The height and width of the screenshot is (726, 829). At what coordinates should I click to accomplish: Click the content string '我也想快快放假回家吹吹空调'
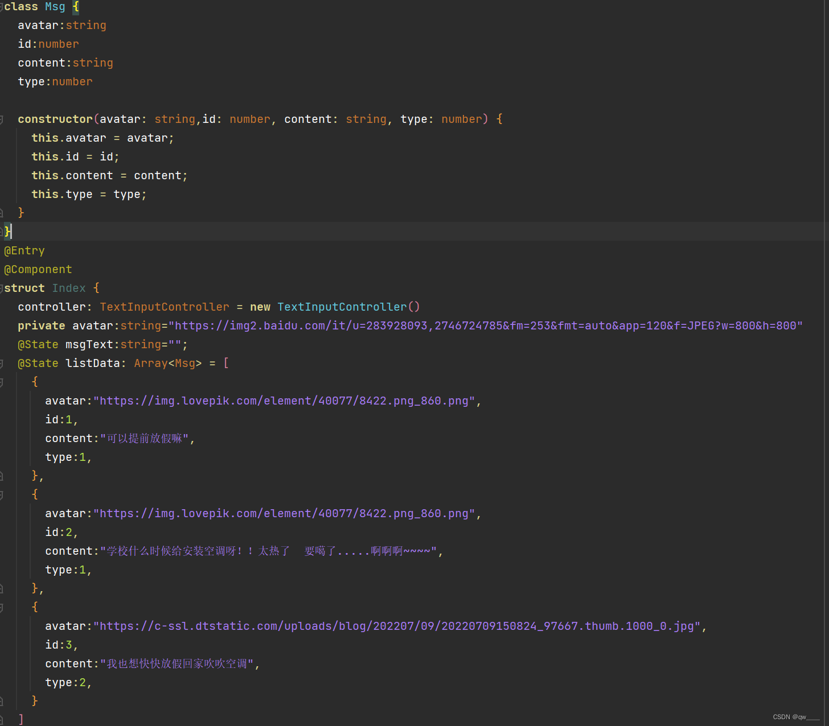(177, 664)
